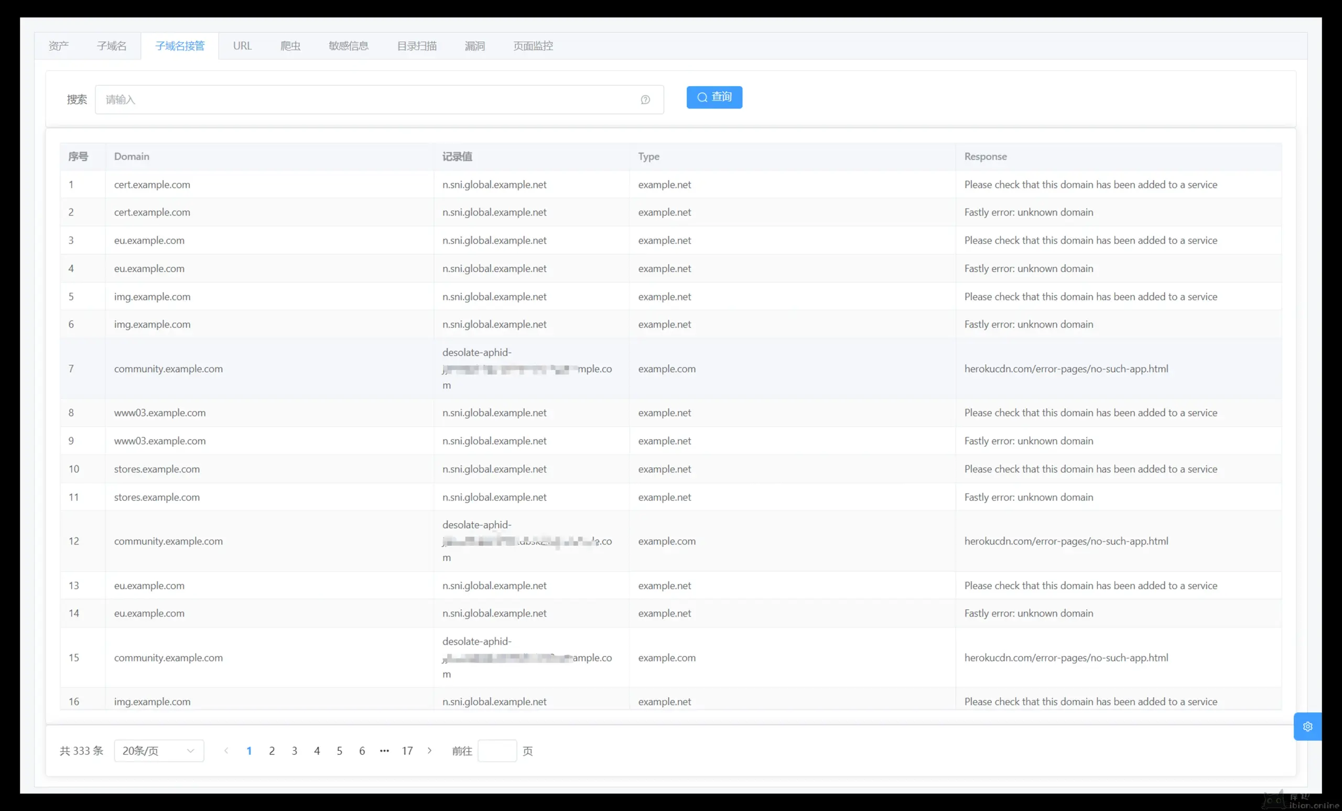The height and width of the screenshot is (811, 1342).
Task: Click the help icon in search box
Action: tap(645, 100)
